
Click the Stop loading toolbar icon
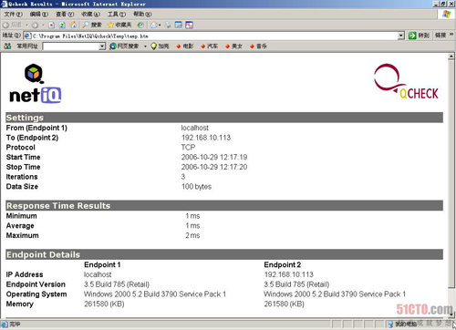coord(52,25)
